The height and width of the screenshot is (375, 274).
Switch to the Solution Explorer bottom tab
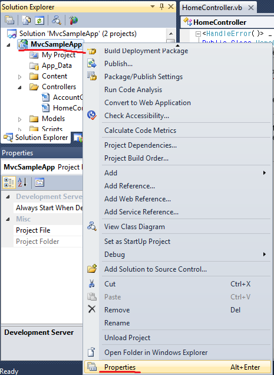tap(36, 138)
